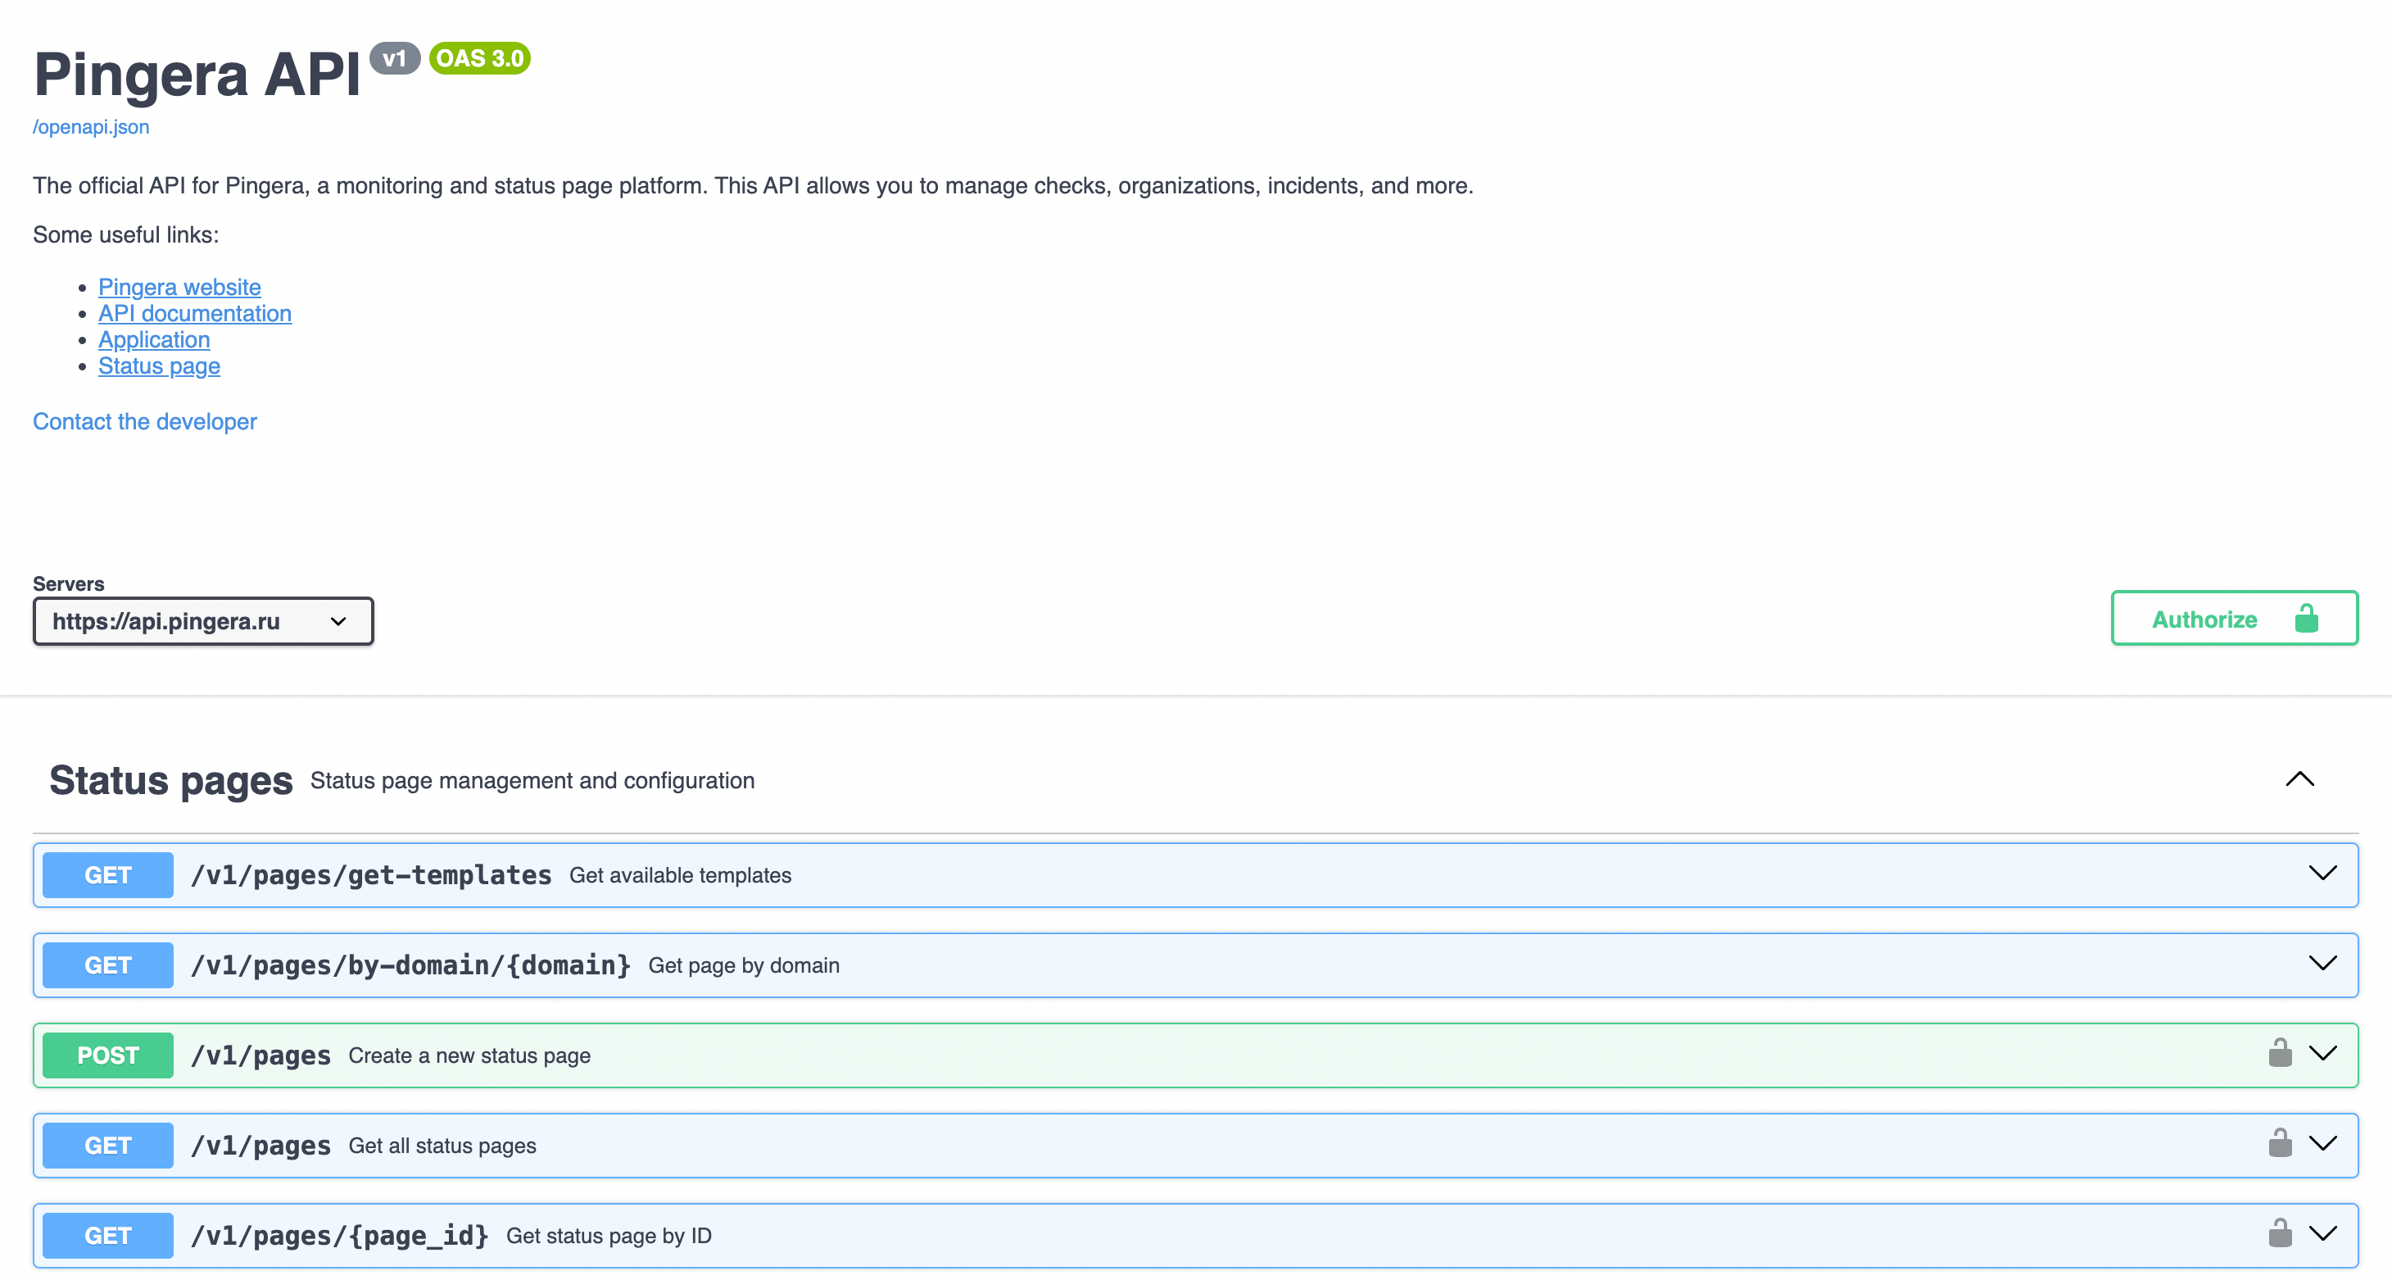Collapse the Status pages section chevron
Image resolution: width=2392 pixels, height=1280 pixels.
[x=2299, y=779]
